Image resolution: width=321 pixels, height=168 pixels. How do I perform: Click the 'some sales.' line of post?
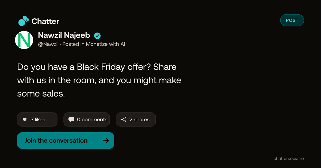point(41,94)
